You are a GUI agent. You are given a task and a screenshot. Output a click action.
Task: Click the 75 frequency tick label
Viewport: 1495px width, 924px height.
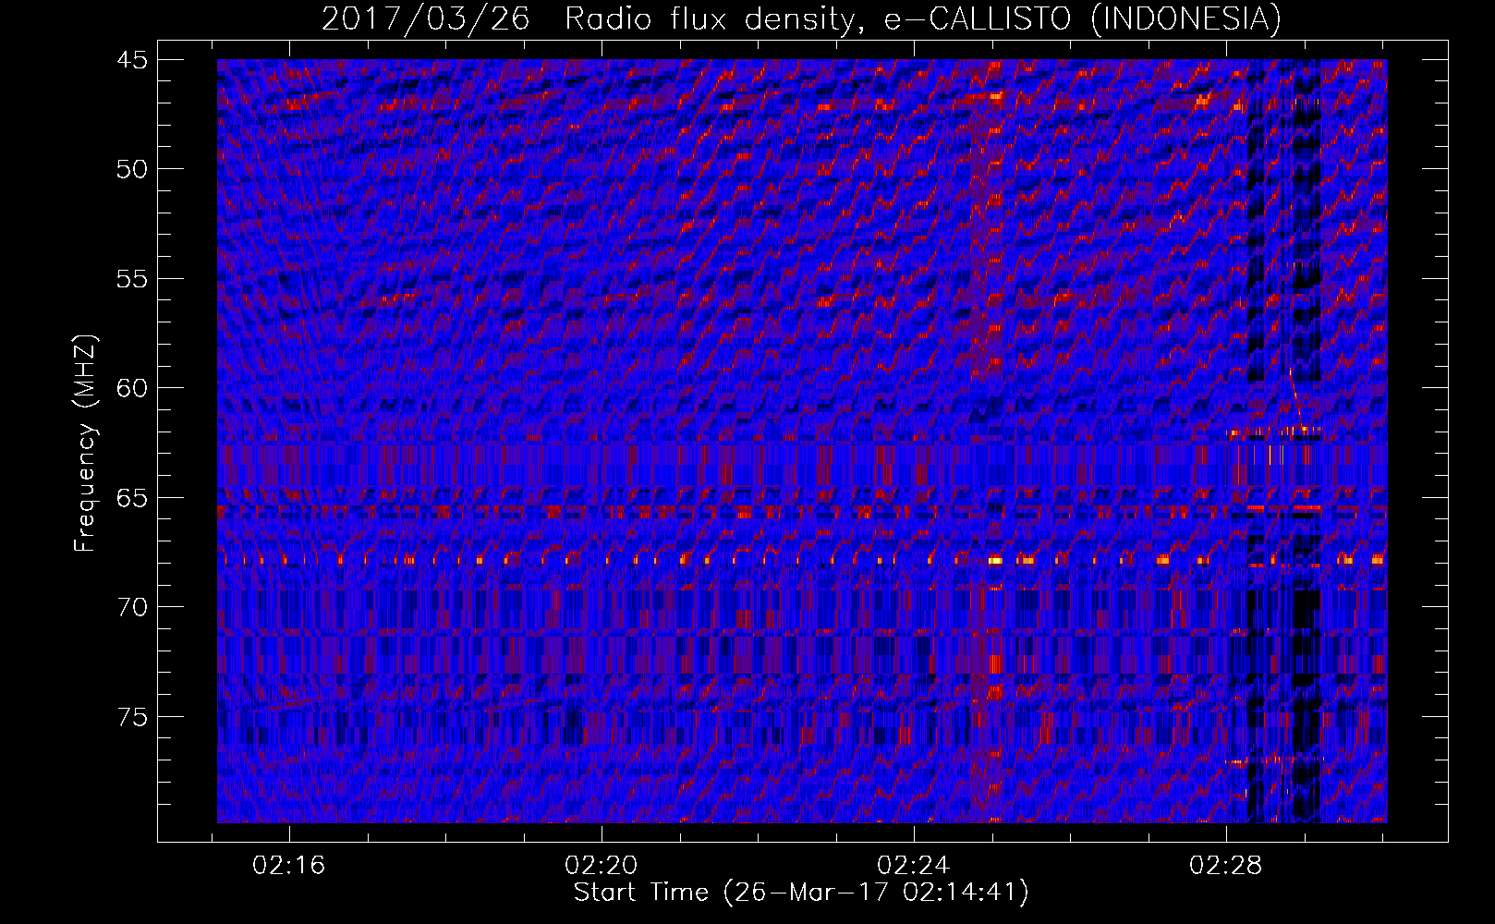[x=131, y=717]
